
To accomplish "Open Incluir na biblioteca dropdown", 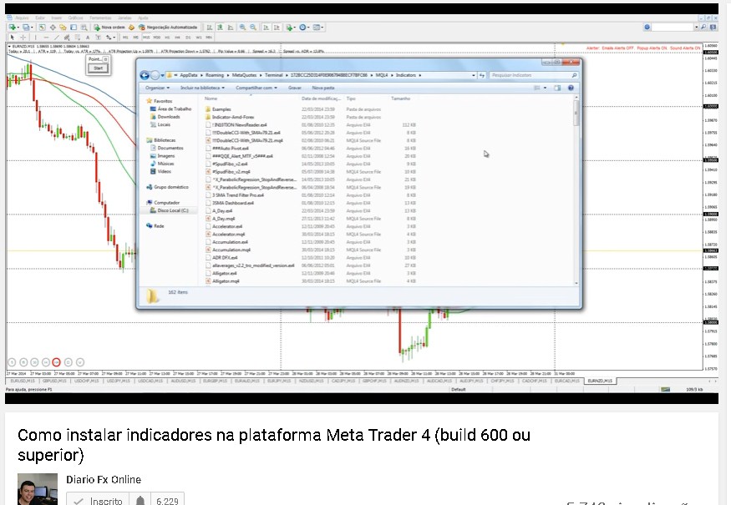I will 202,88.
